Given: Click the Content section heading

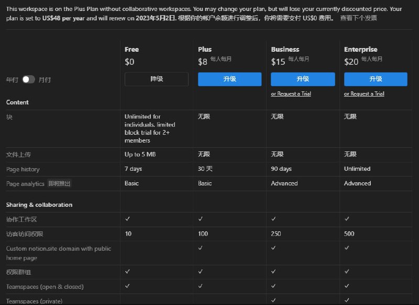Looking at the screenshot, I should click(17, 102).
